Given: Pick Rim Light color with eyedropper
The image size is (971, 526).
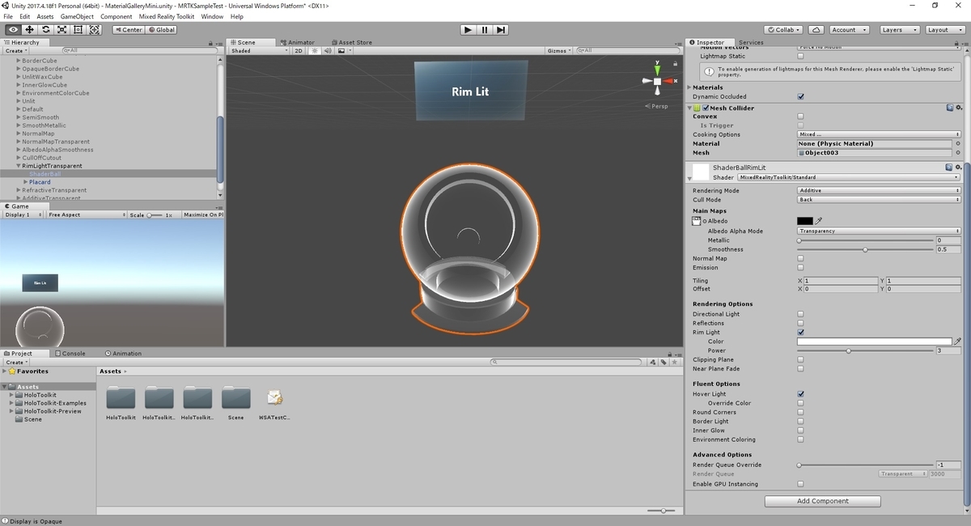Looking at the screenshot, I should pos(958,341).
